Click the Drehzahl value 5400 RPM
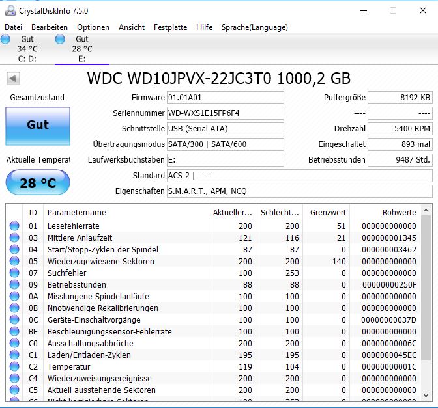Image resolution: width=438 pixels, height=408 pixels. coord(400,129)
